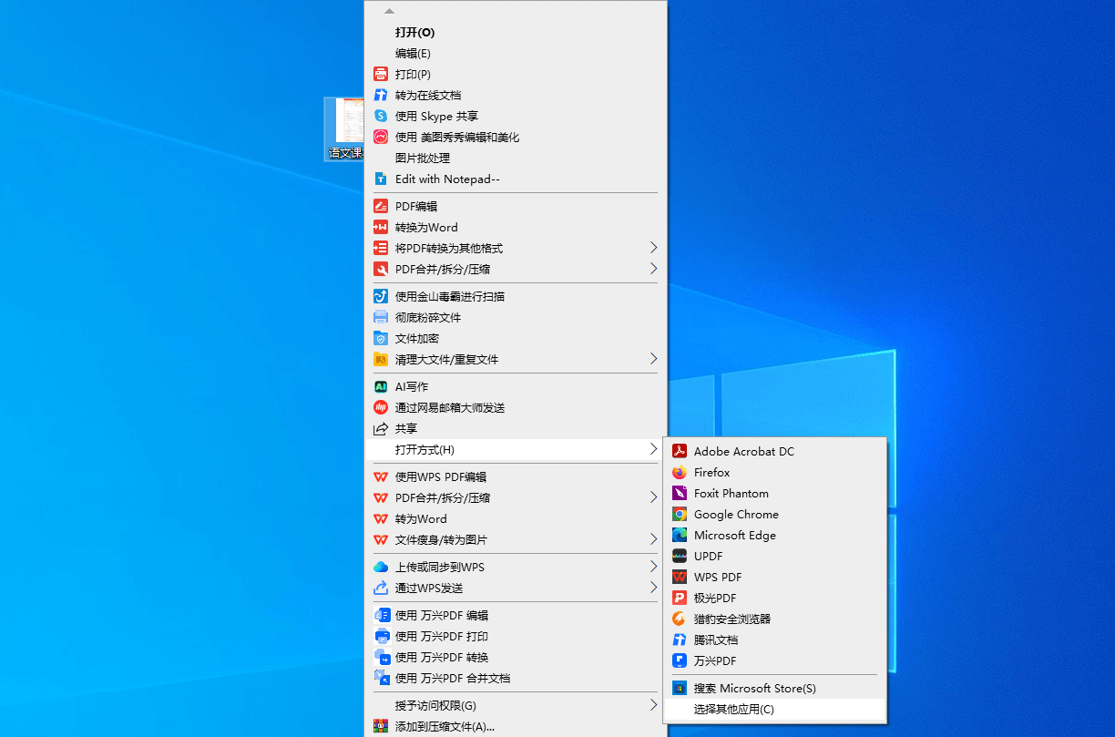Click the Skype icon in the menu
This screenshot has width=1115, height=737.
[x=381, y=117]
